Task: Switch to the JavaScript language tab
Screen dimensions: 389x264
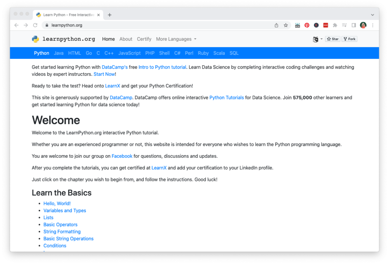Action: (x=130, y=53)
